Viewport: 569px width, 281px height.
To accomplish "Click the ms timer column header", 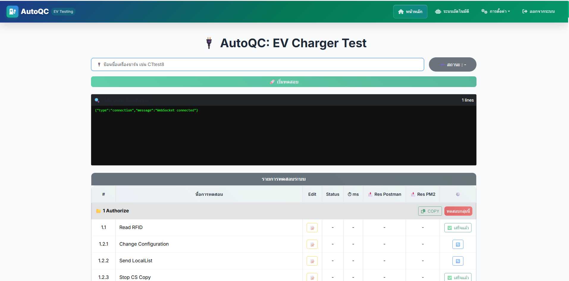I will click(x=353, y=194).
